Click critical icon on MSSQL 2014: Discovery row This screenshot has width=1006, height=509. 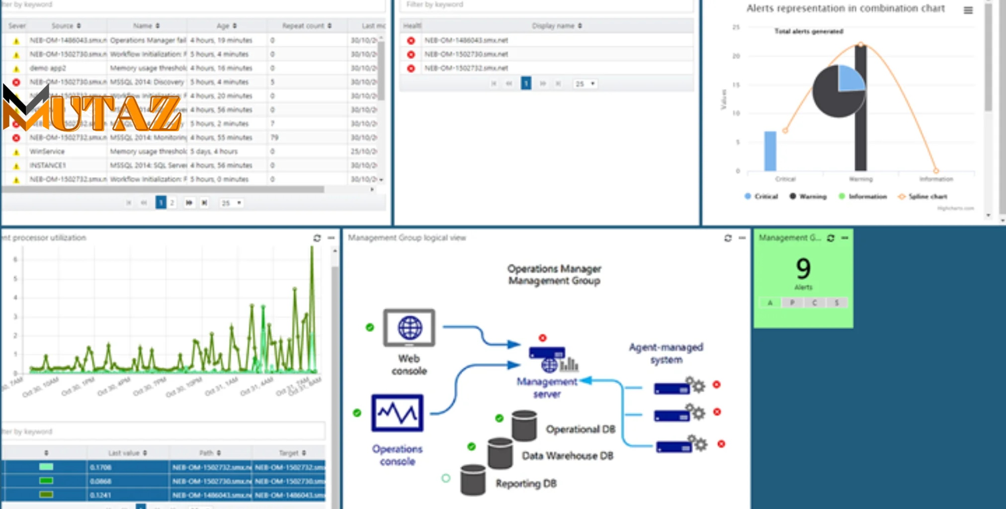pos(16,82)
